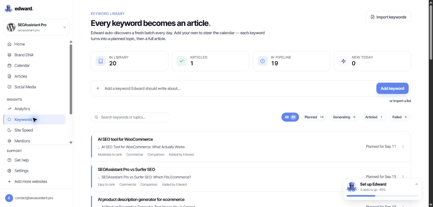Screen dimensions: 433x207
Task: Click the Add keyword button
Action: click(392, 88)
